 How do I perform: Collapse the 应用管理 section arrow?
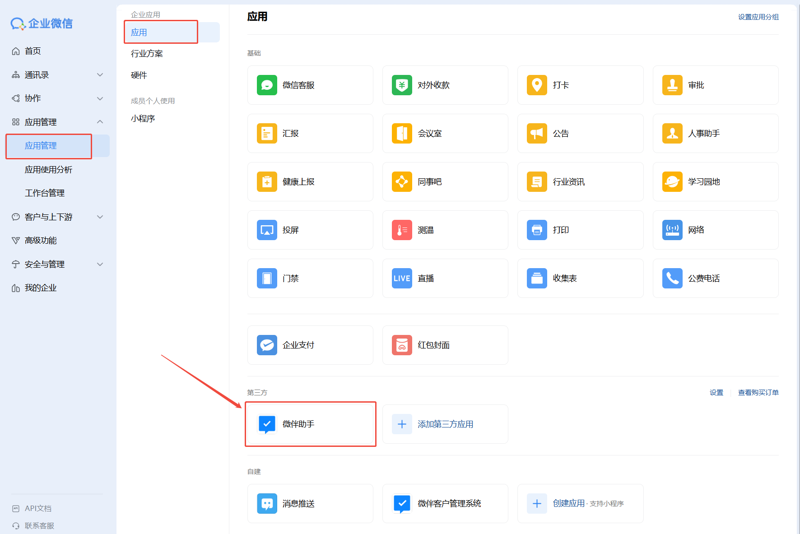click(100, 122)
